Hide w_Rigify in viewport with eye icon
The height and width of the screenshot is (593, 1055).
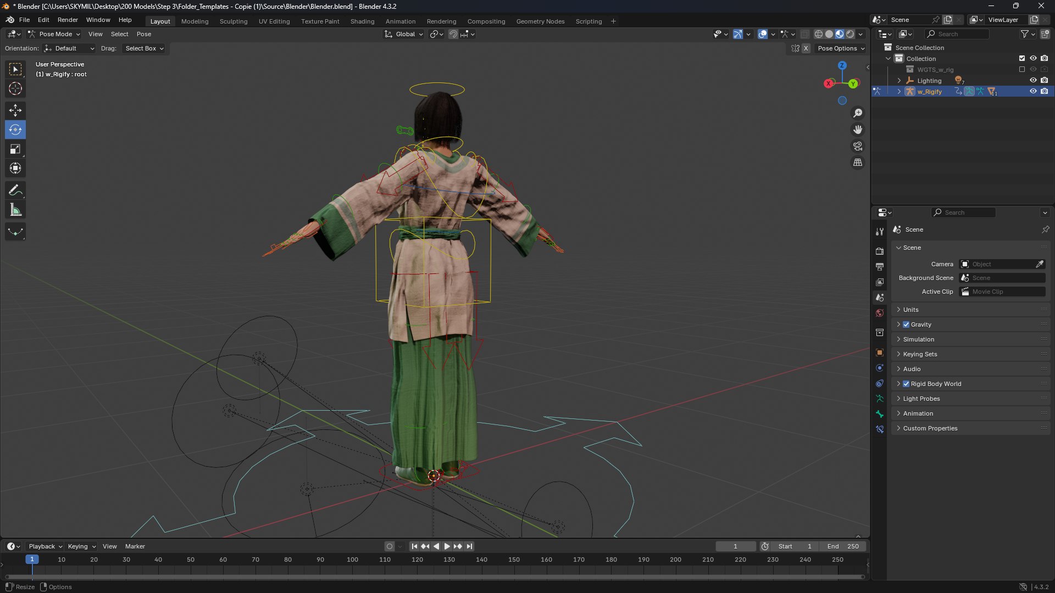pyautogui.click(x=1033, y=92)
